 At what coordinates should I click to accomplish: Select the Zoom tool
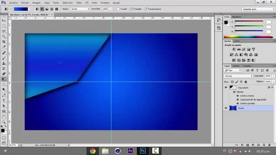(4, 122)
